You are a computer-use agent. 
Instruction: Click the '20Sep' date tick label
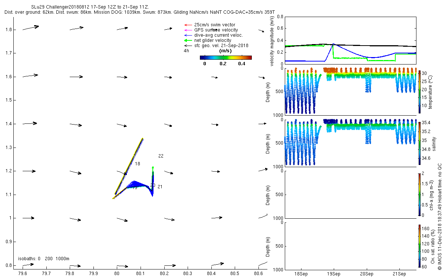366,274
